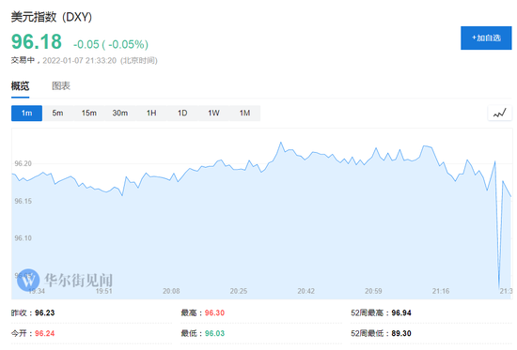Click the 96.15 y-axis label
The height and width of the screenshot is (350, 517).
click(x=23, y=201)
